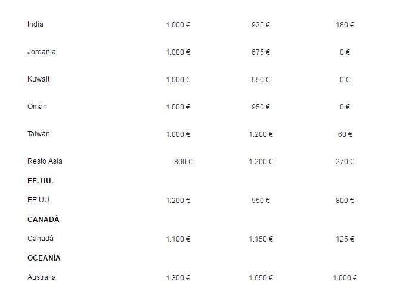Viewport: 403px width, 291px height.
Task: Click the 925 € value for India
Action: (x=261, y=25)
